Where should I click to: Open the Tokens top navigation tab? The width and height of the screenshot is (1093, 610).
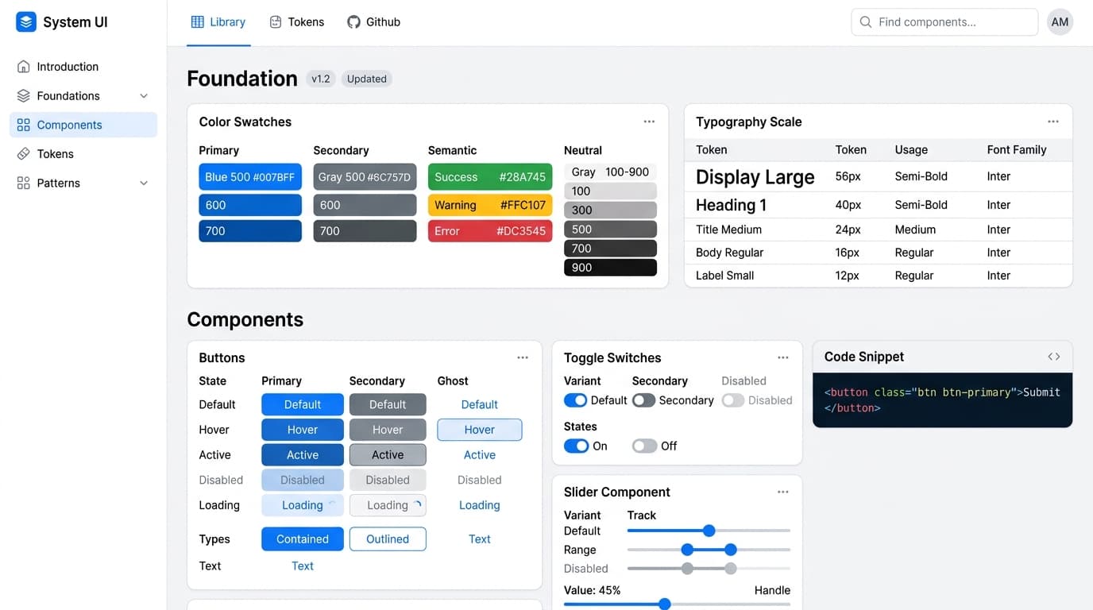point(297,22)
